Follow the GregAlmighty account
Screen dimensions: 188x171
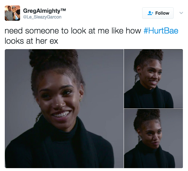pos(158,13)
